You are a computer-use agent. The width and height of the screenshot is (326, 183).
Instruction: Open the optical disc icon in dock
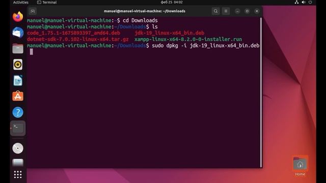pyautogui.click(x=18, y=148)
